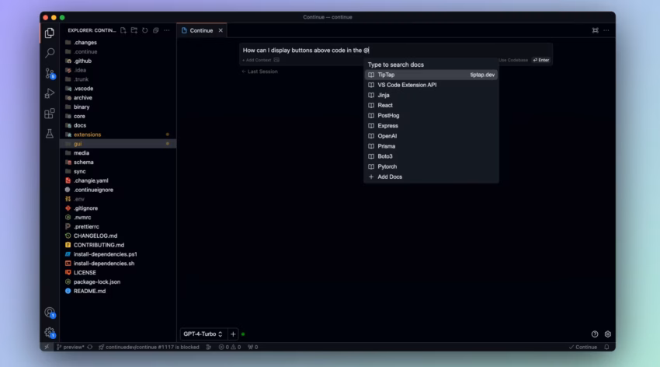
Task: Create a new file in Explorer
Action: (x=123, y=30)
